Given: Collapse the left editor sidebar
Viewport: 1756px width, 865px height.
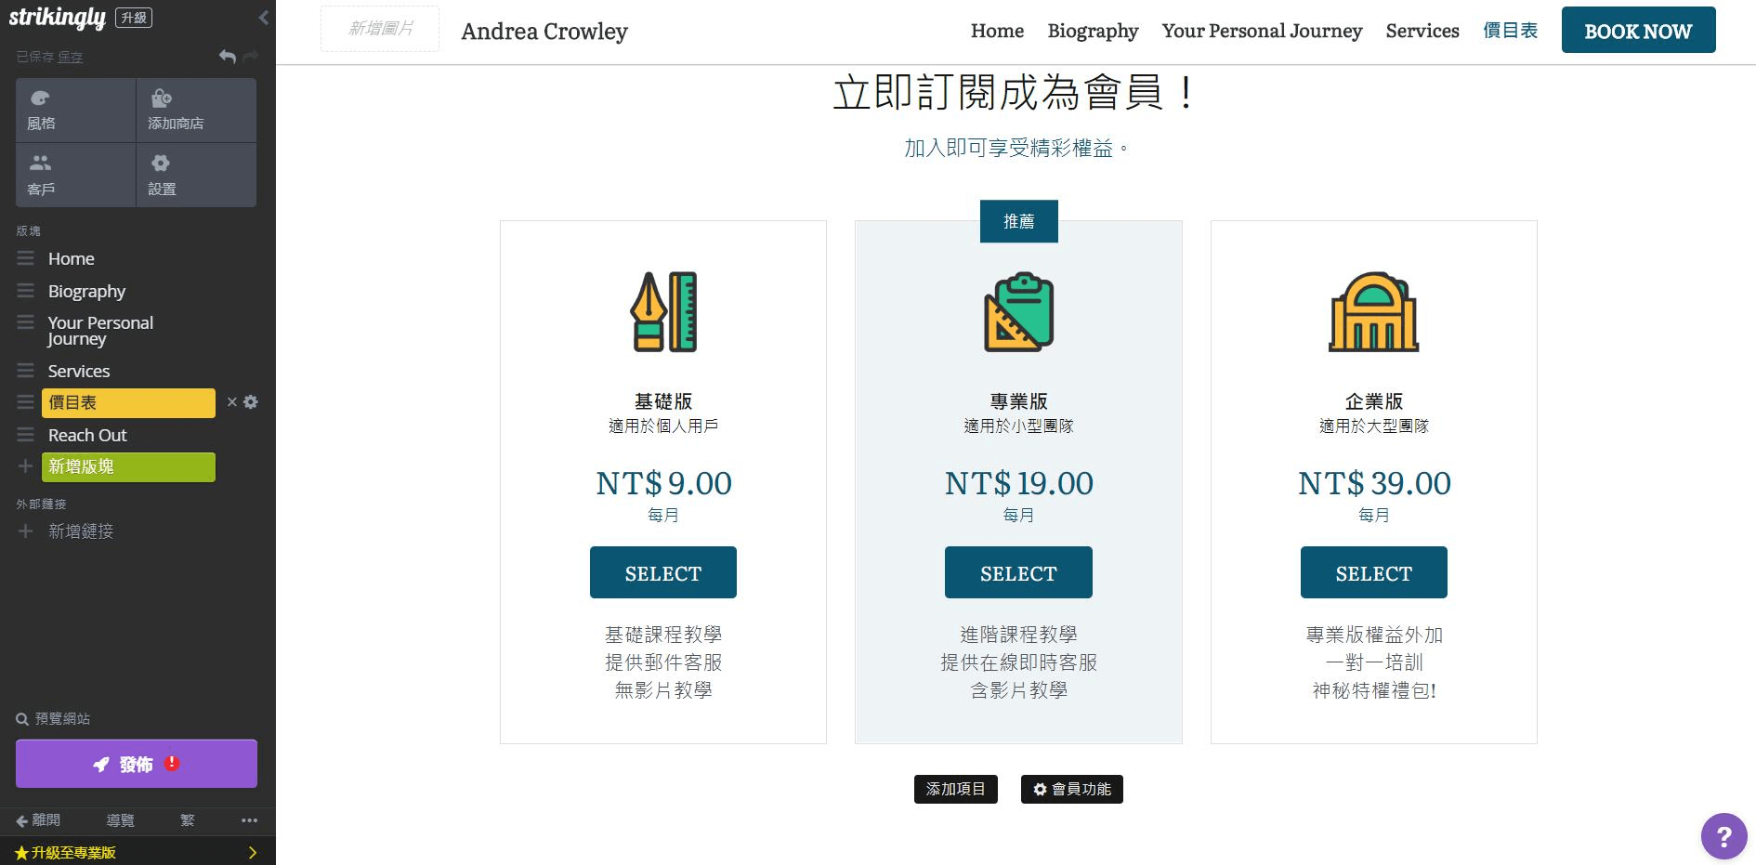Looking at the screenshot, I should 263,18.
